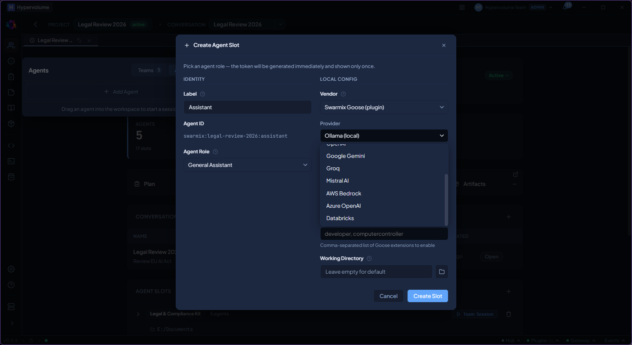632x345 pixels.
Task: Start a Team Session
Action: [474, 314]
